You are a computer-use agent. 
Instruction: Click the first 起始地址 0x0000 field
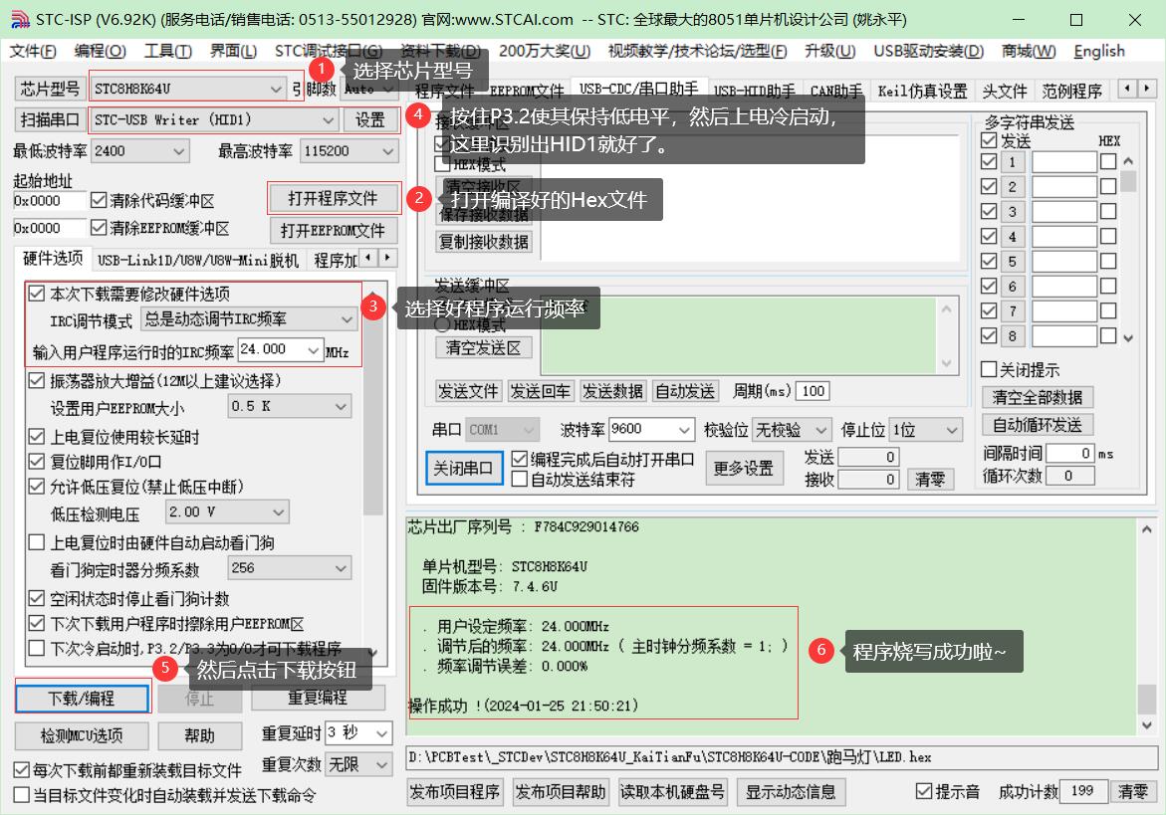coord(49,201)
